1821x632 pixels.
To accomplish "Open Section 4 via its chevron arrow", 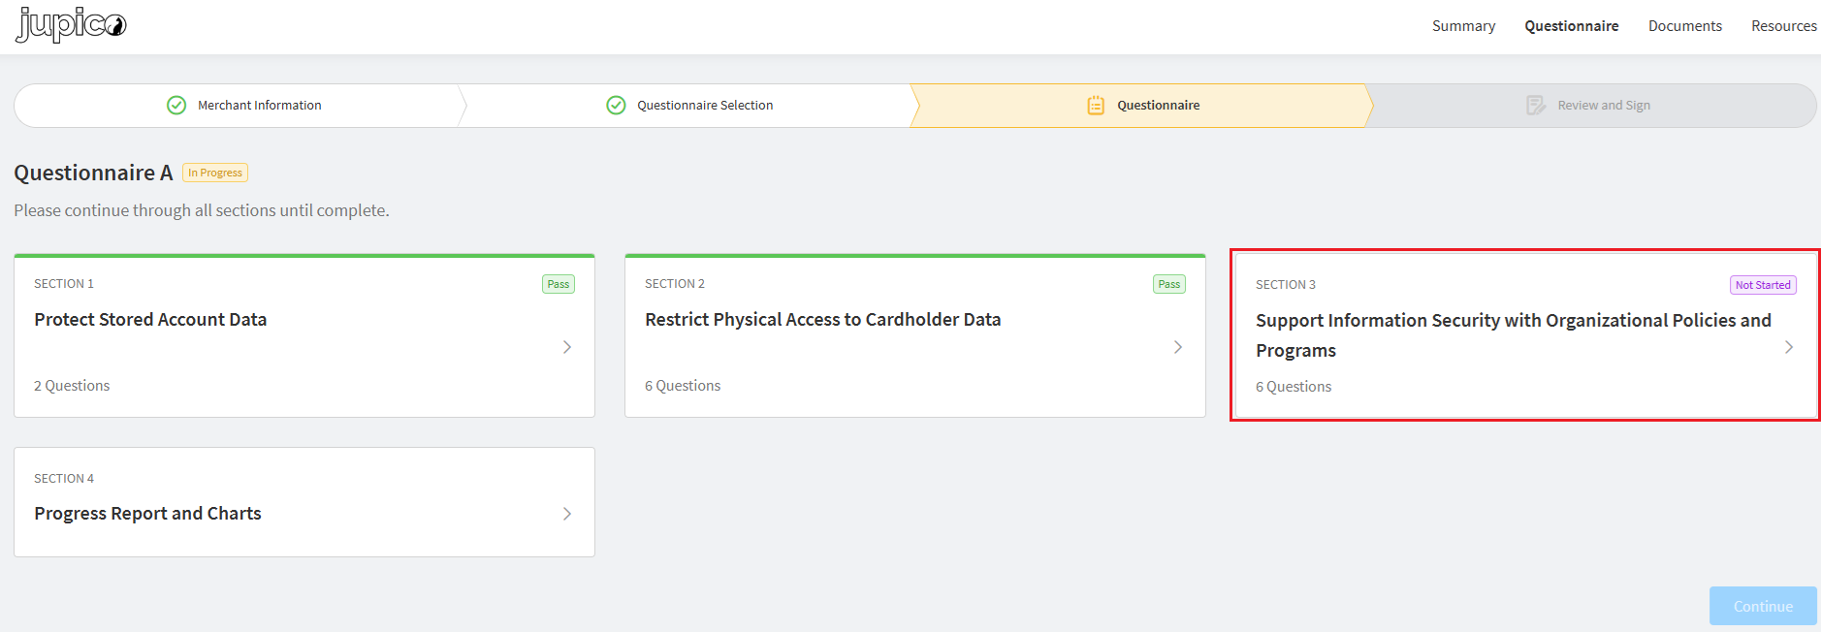I will coord(567,514).
